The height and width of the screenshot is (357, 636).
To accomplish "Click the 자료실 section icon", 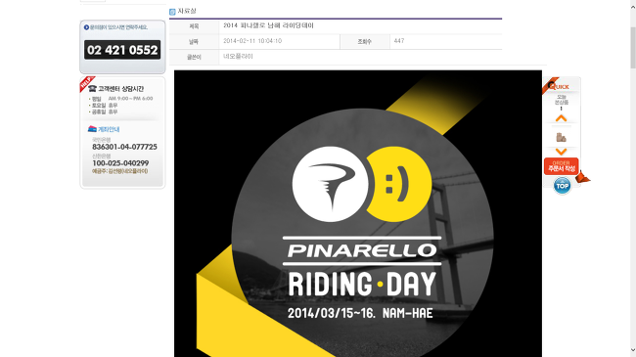I will click(172, 12).
